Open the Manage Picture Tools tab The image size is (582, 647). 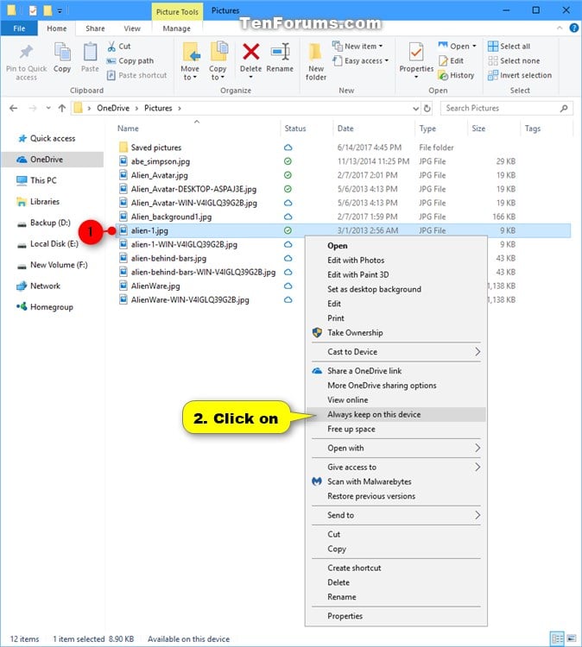pos(176,28)
